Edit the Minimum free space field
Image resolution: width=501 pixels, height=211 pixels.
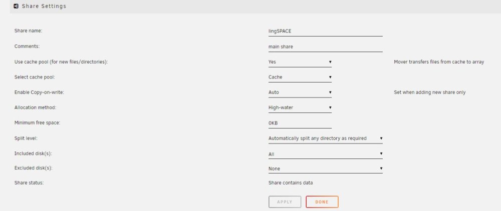[x=300, y=123]
